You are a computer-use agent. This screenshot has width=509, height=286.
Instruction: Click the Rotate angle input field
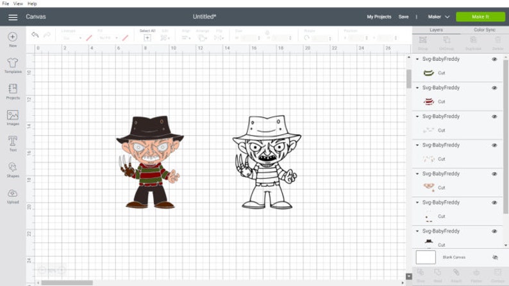(321, 38)
